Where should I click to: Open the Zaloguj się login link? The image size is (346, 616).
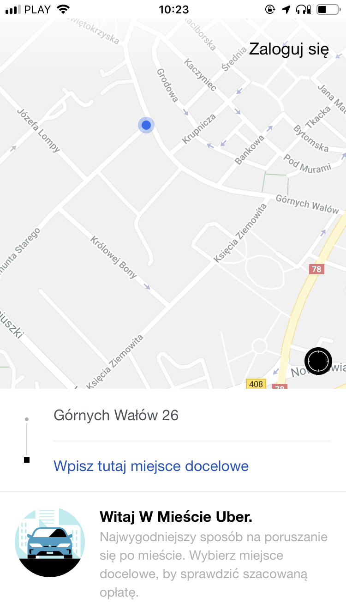pyautogui.click(x=289, y=49)
